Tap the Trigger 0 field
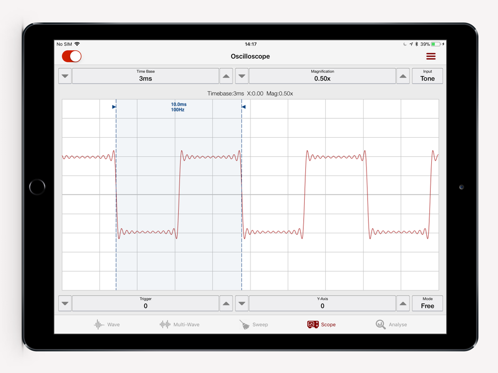 tap(145, 303)
